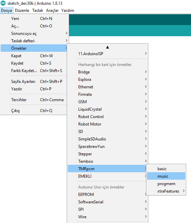Open Tercihler preferences
Screen dimensions: 191x223
(x=34, y=100)
